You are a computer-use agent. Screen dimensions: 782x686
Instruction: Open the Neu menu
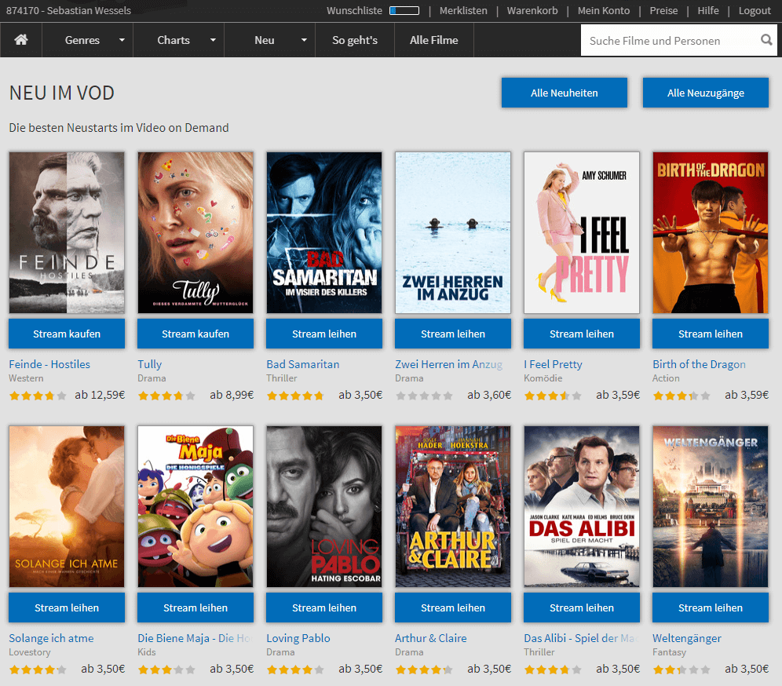[x=265, y=40]
